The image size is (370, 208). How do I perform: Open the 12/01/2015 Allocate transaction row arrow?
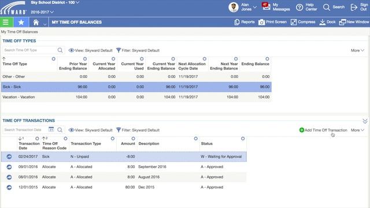point(9,187)
